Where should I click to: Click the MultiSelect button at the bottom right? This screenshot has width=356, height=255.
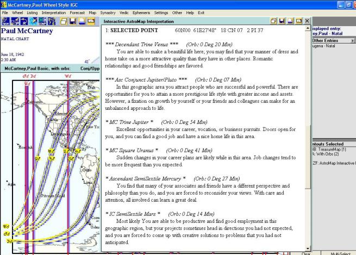click(x=339, y=253)
